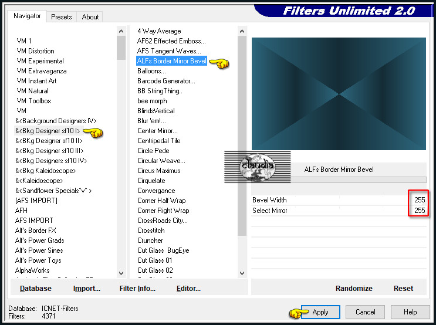Screen dimensions: 436x325
Task: Select &<Background Designers IV> category
Action: (x=56, y=121)
